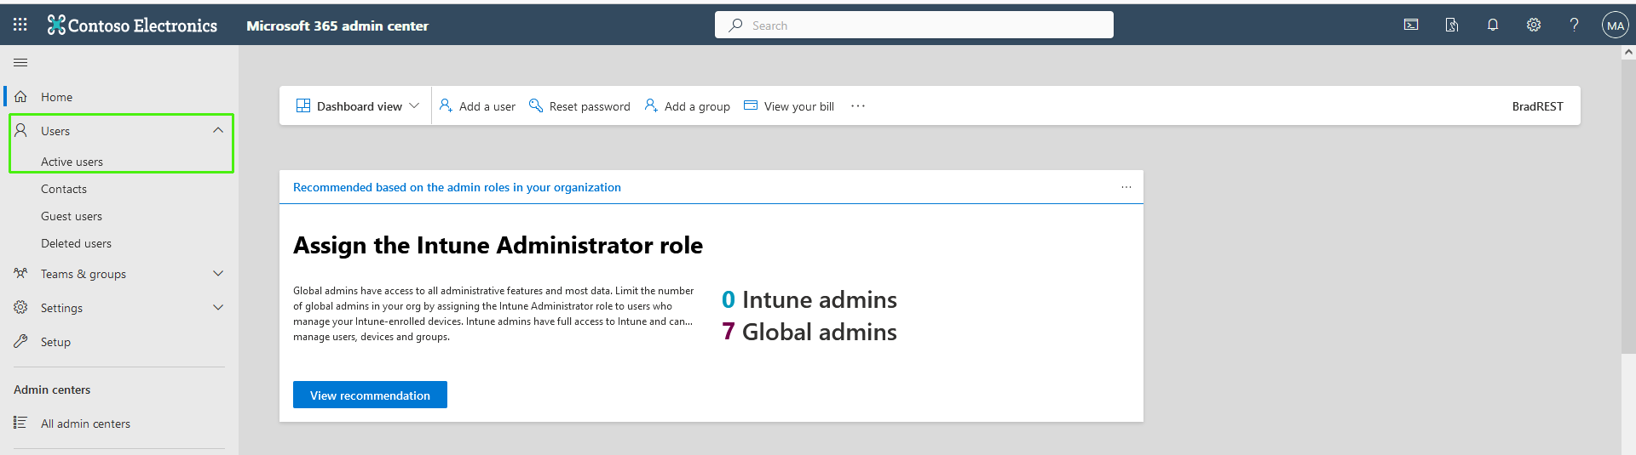Click the Reset password label
The height and width of the screenshot is (455, 1636).
tap(590, 106)
